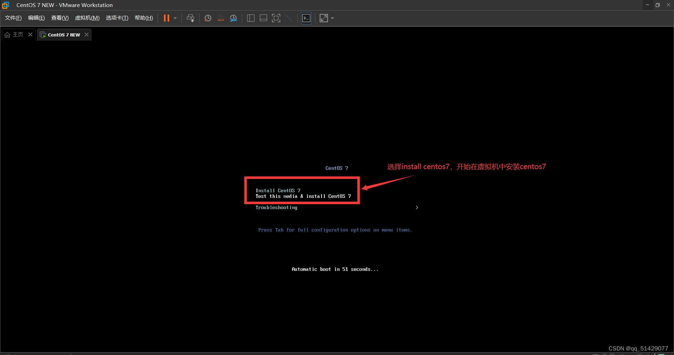Close the 主页 tab
Image resolution: width=674 pixels, height=355 pixels.
coord(30,34)
